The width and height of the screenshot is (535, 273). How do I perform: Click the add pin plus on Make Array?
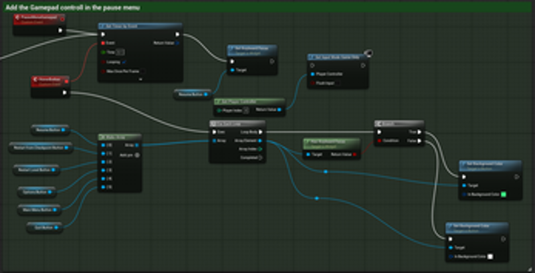coord(137,155)
